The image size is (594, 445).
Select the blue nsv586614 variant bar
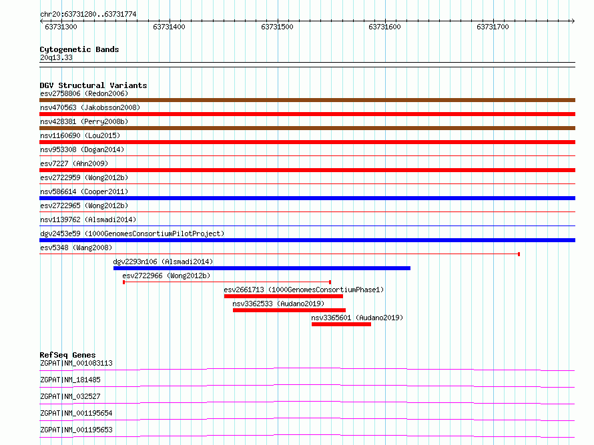[307, 198]
